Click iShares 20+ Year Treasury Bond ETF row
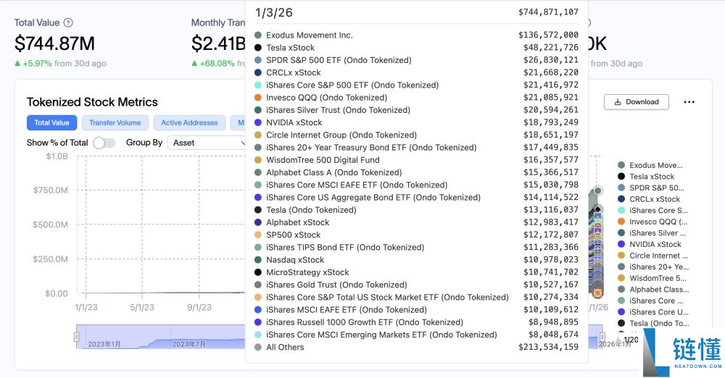Image resolution: width=725 pixels, height=378 pixels. click(416, 148)
